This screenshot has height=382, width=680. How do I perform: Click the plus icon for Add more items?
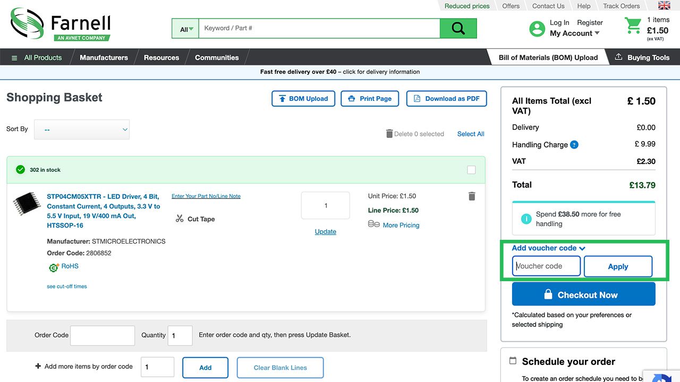pos(38,366)
